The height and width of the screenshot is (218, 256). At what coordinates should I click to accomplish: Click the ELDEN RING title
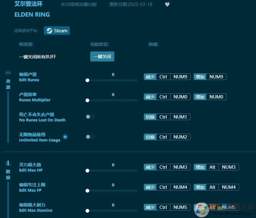point(32,14)
